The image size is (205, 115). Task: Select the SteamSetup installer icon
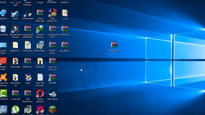(53, 93)
